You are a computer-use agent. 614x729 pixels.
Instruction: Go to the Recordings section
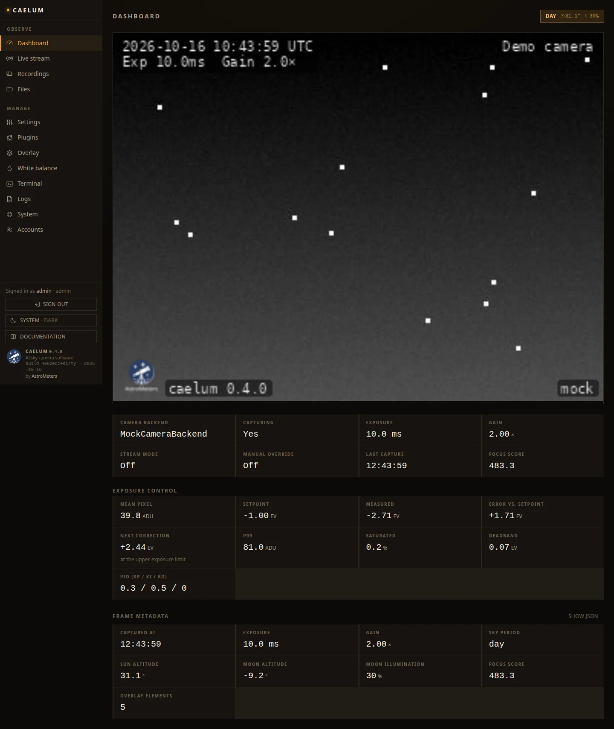coord(51,74)
